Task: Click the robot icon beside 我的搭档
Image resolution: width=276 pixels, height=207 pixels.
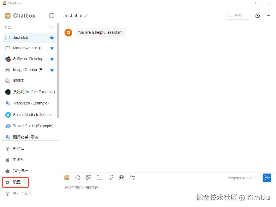Action: coord(8,171)
